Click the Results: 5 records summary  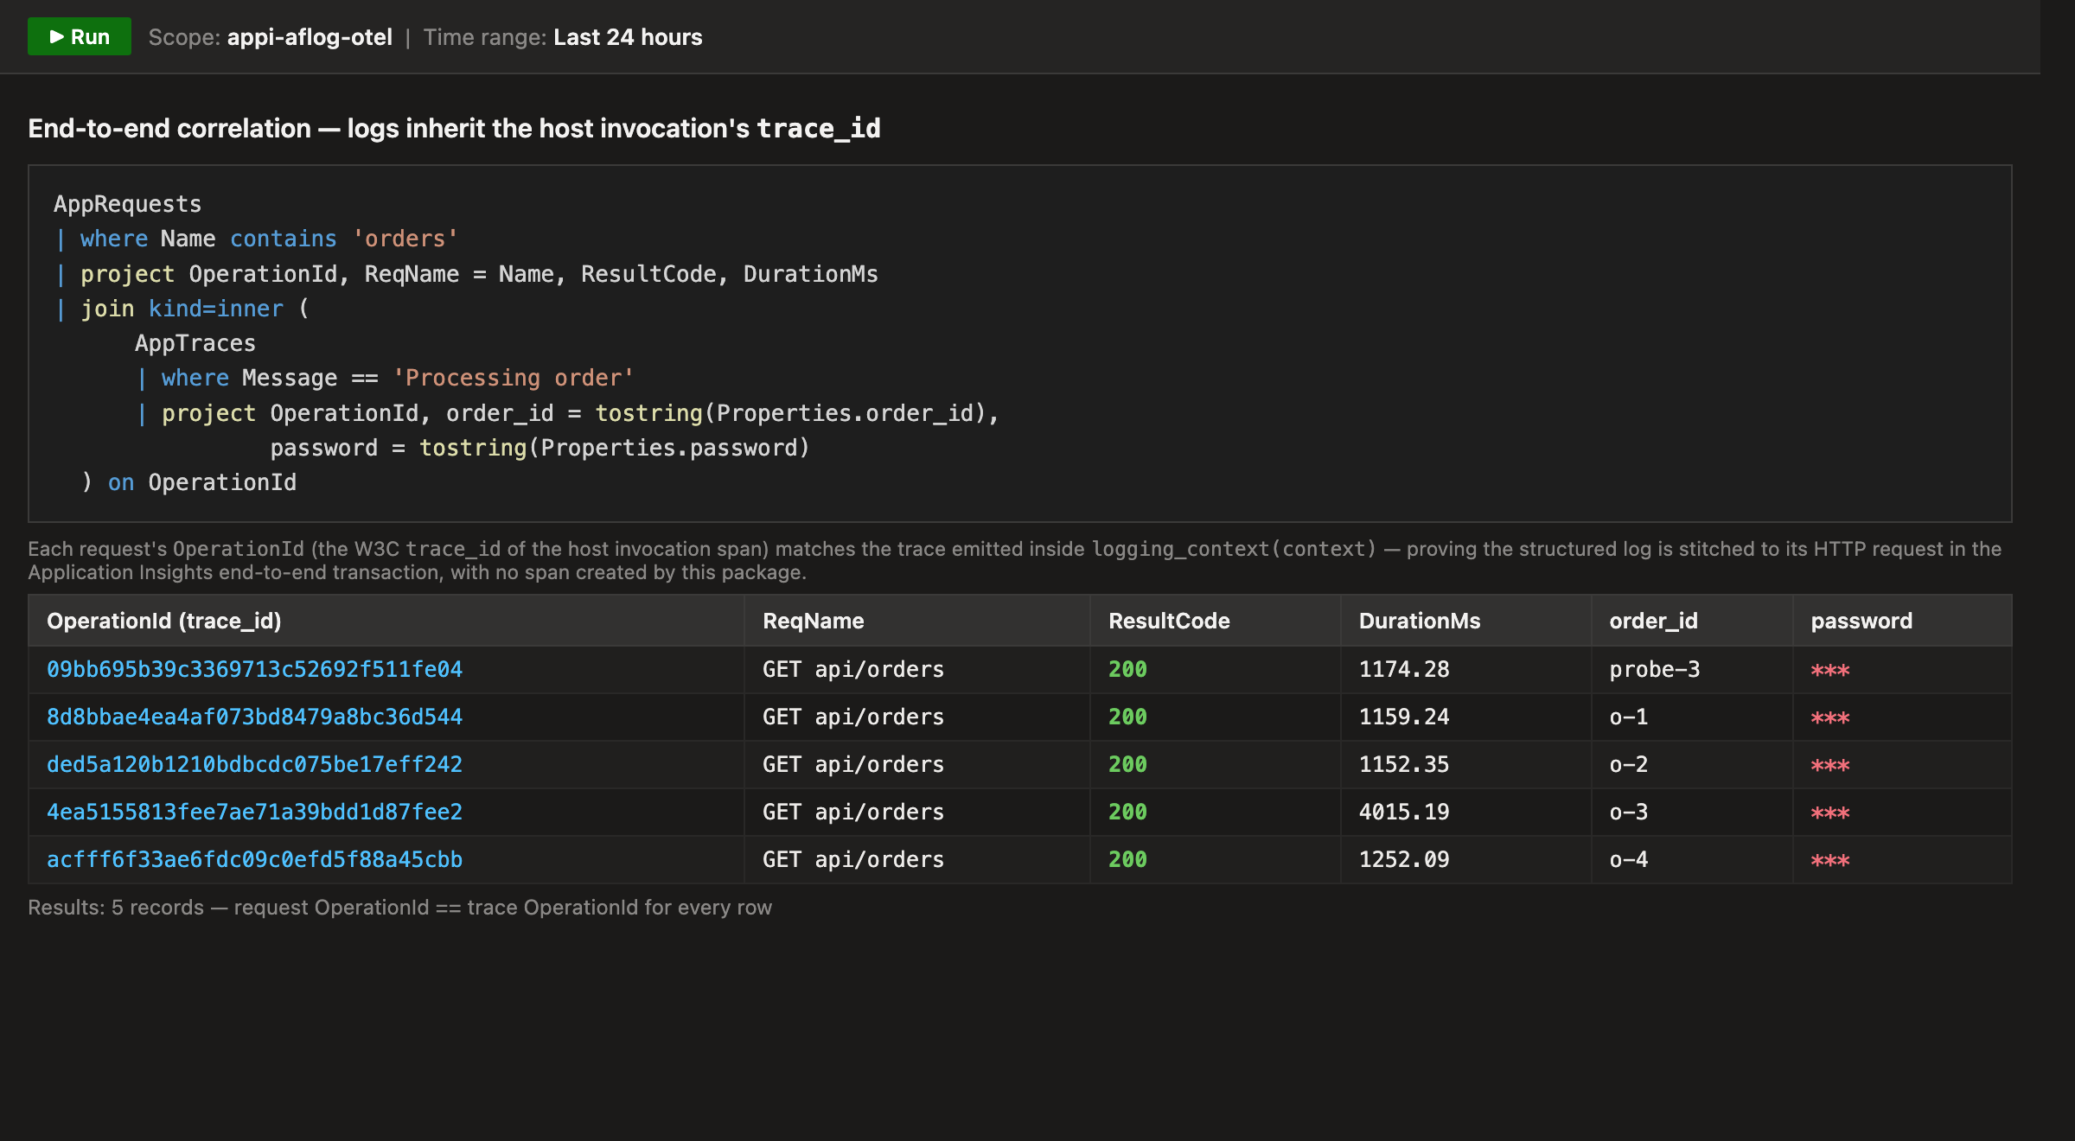point(399,908)
